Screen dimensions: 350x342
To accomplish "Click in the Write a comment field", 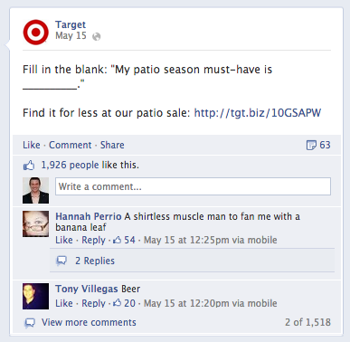I will [193, 186].
